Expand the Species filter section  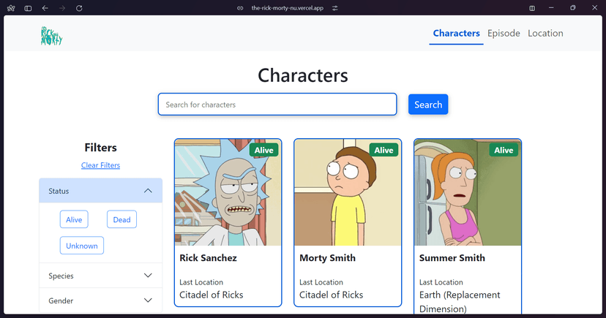pos(100,276)
